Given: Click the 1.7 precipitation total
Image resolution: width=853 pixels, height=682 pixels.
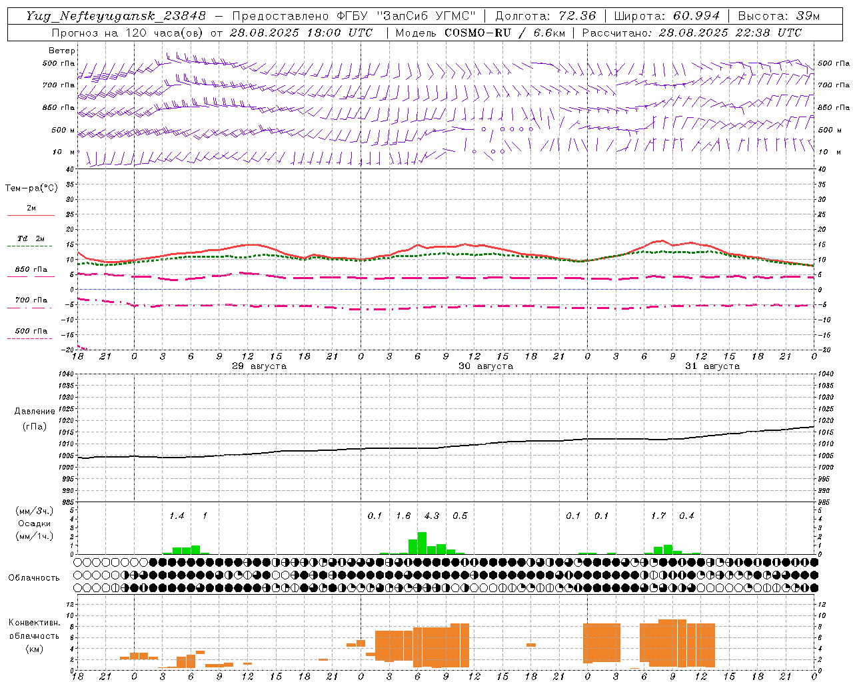Looking at the screenshot, I should pos(658,515).
